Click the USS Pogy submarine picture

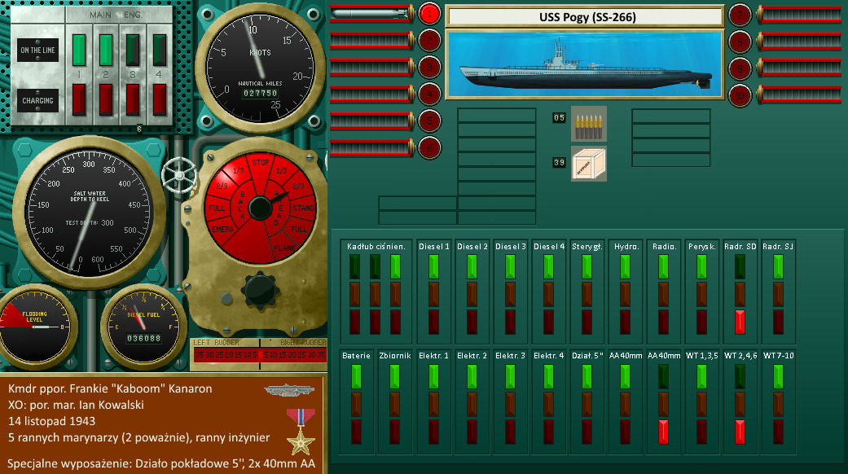[x=585, y=64]
